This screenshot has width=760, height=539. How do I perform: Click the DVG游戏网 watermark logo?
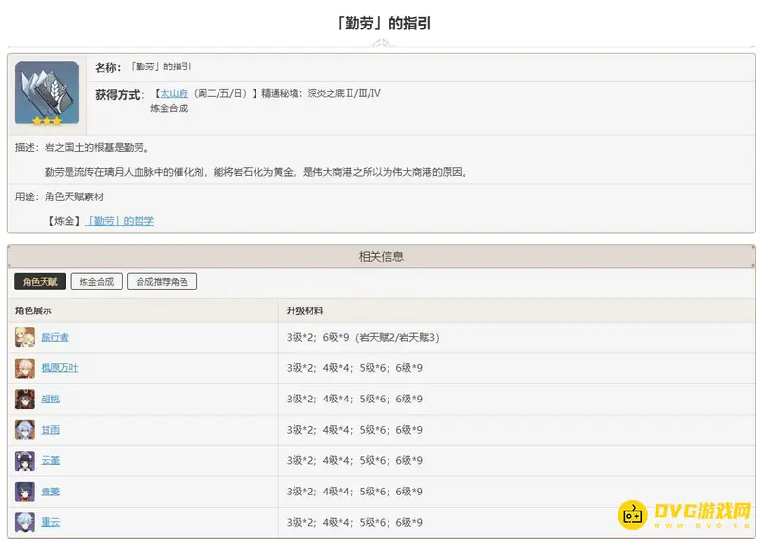tap(686, 514)
